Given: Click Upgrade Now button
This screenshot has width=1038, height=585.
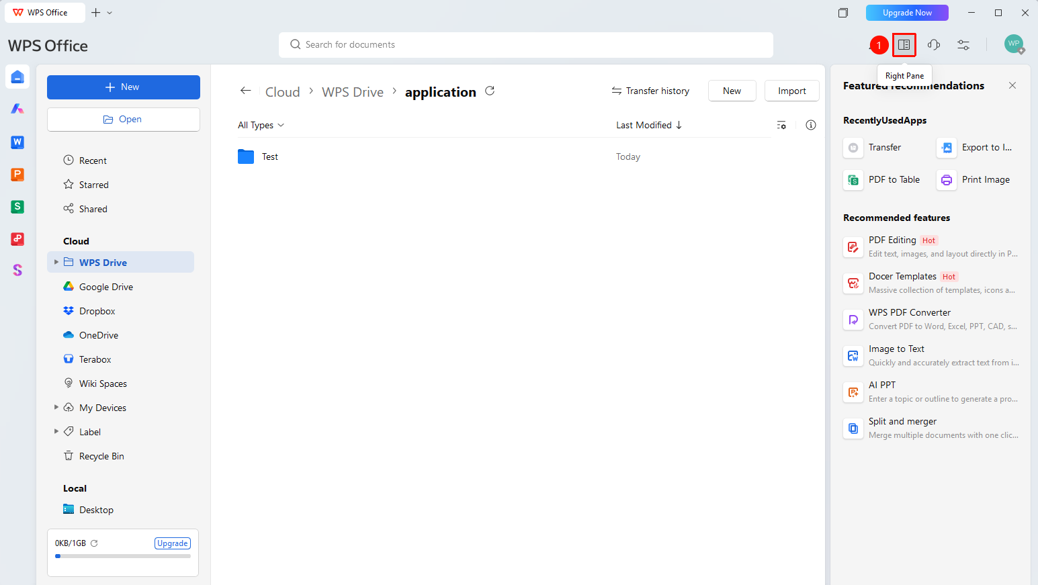Looking at the screenshot, I should pyautogui.click(x=907, y=13).
